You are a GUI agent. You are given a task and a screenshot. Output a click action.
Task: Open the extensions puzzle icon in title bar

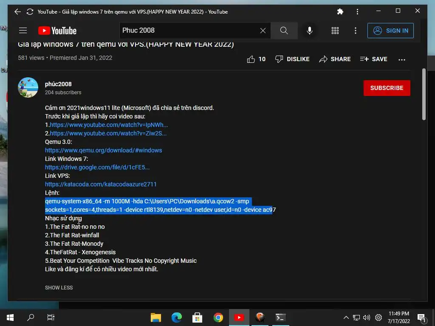[x=340, y=11]
